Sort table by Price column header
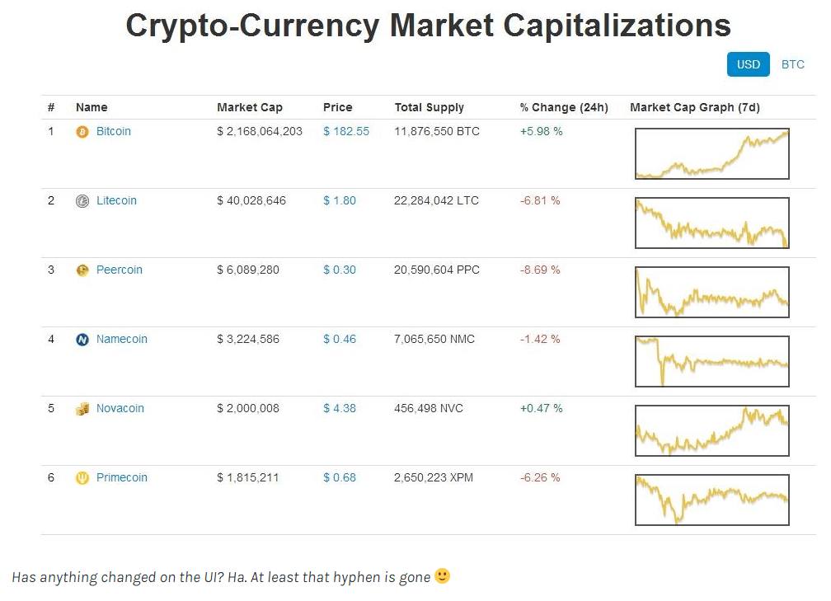The image size is (831, 601). pyautogui.click(x=337, y=107)
